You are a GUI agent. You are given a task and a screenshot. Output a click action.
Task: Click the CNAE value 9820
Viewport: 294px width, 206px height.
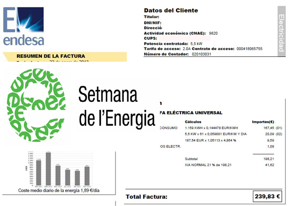(x=213, y=33)
